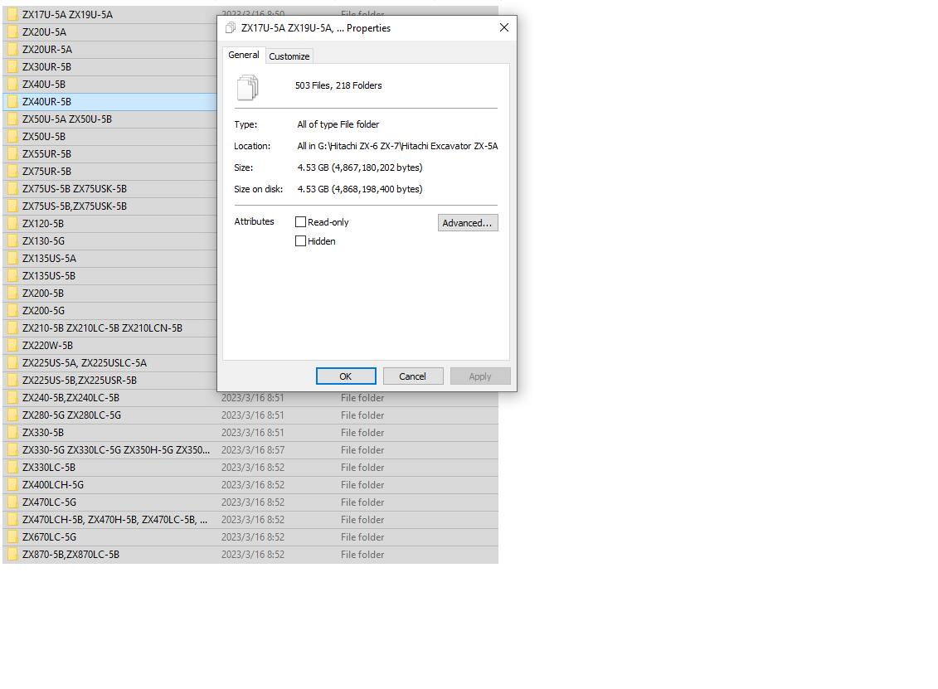Click the ZX470LC-5G folder icon
Image resolution: width=938 pixels, height=689 pixels.
pos(12,502)
